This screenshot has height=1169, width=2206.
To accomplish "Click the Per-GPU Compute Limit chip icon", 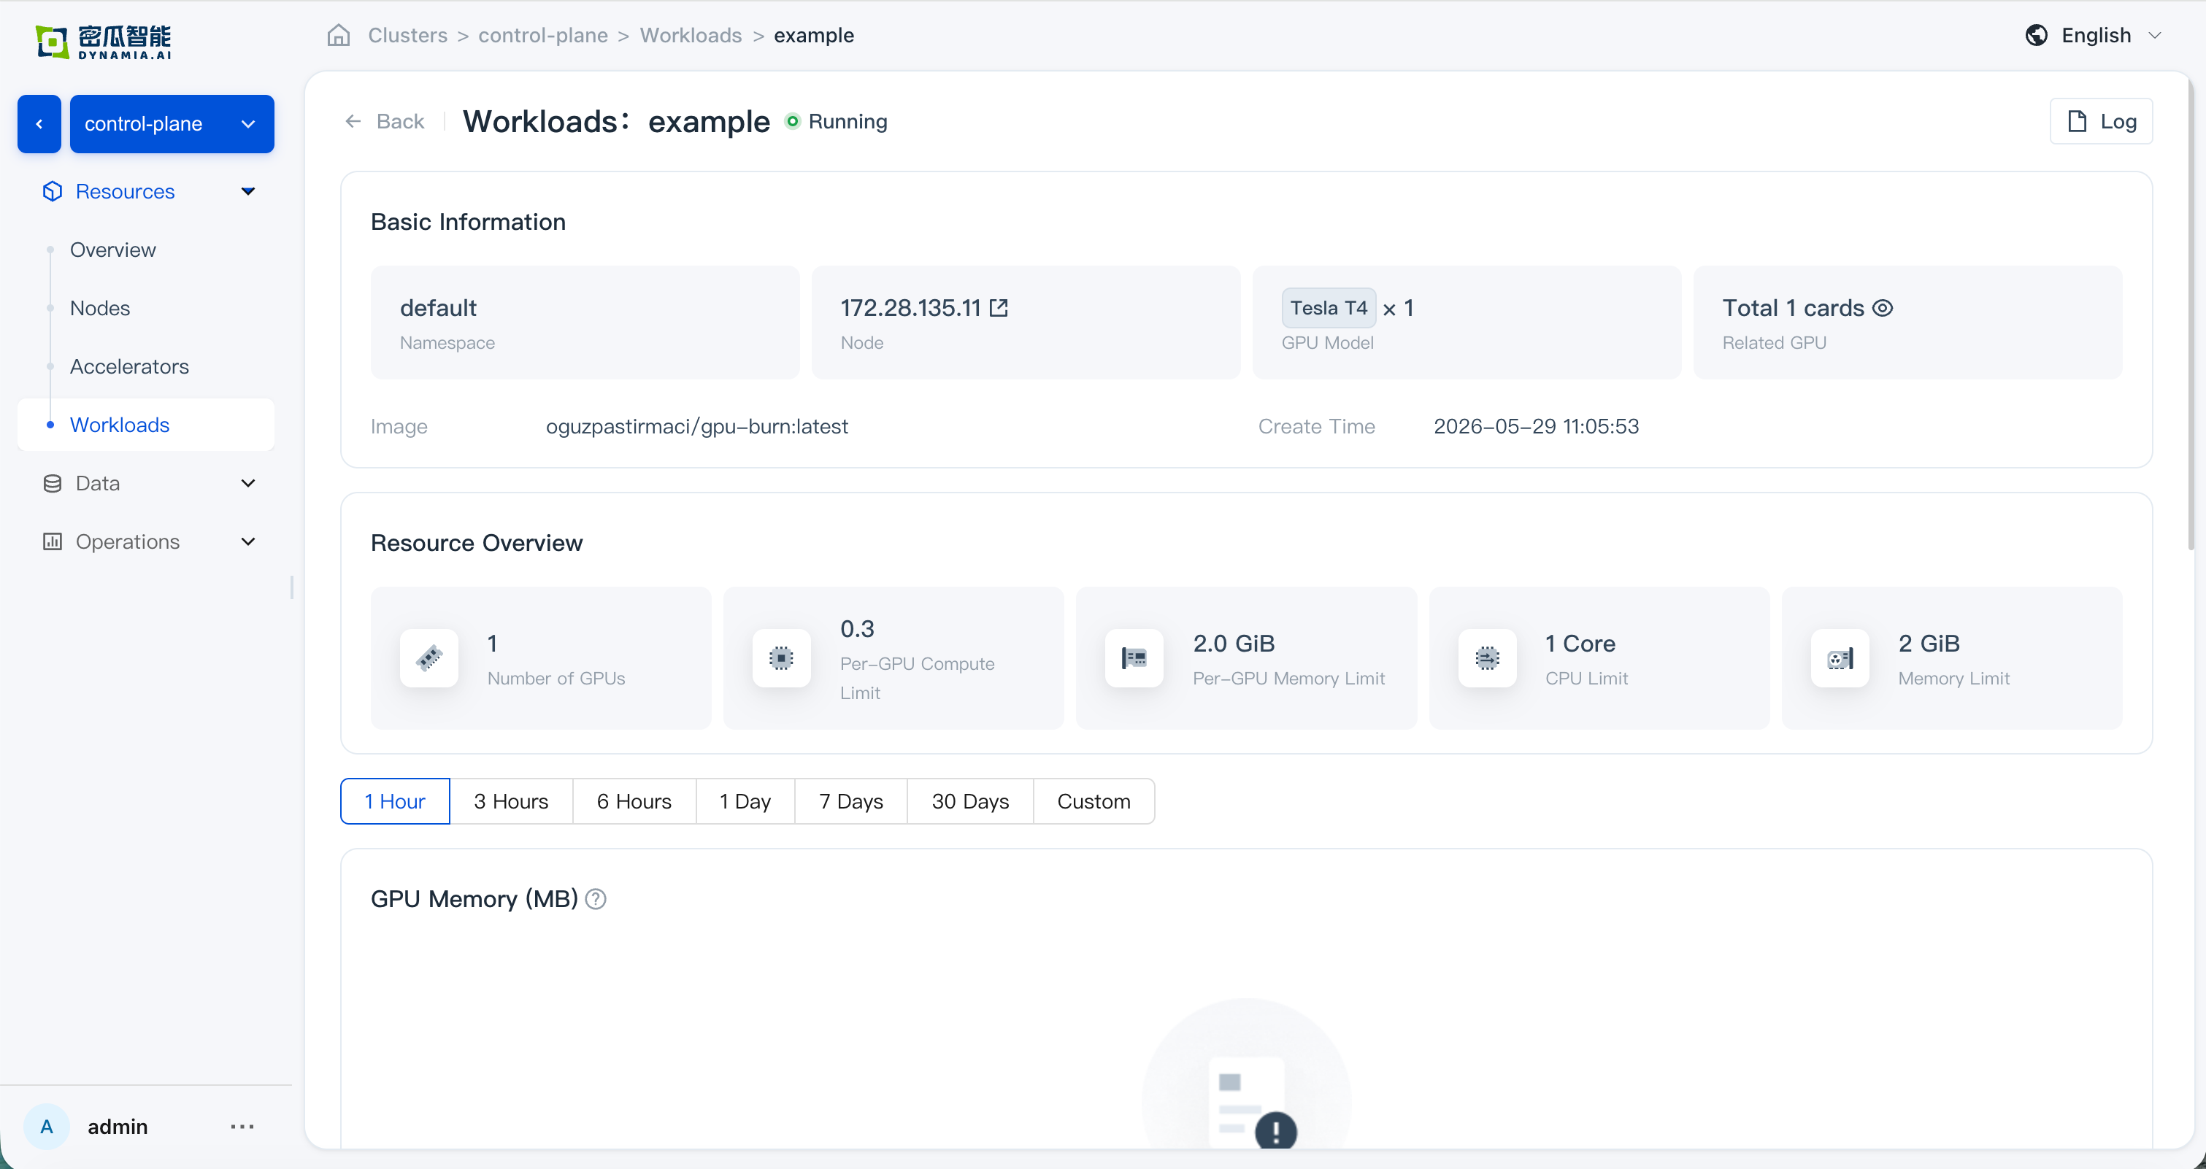I will pyautogui.click(x=781, y=658).
